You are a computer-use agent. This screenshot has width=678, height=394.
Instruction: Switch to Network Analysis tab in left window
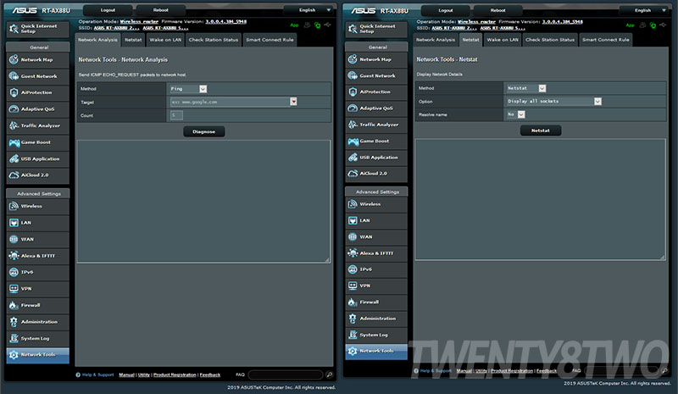(x=97, y=40)
